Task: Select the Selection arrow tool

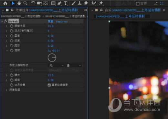Action: [x=13, y=3]
